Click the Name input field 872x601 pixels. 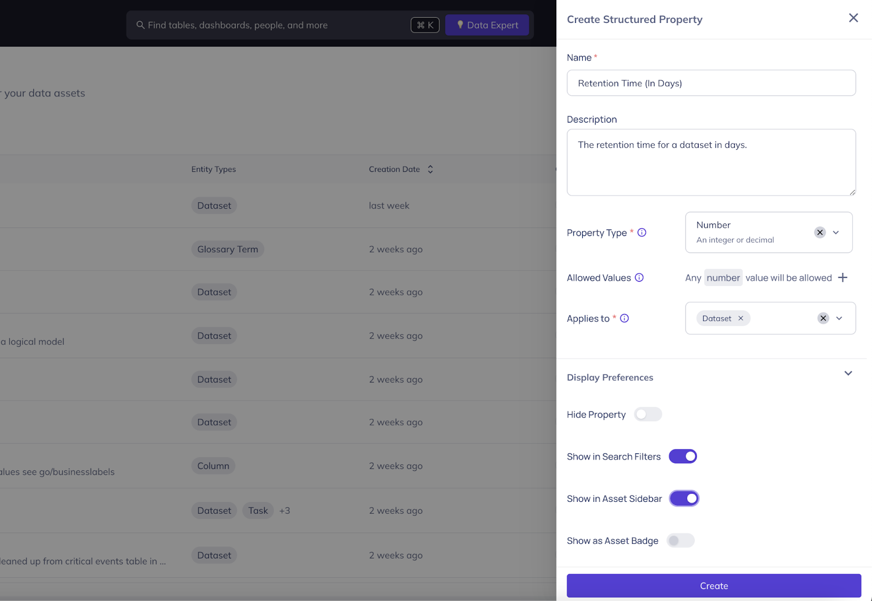[x=711, y=83]
